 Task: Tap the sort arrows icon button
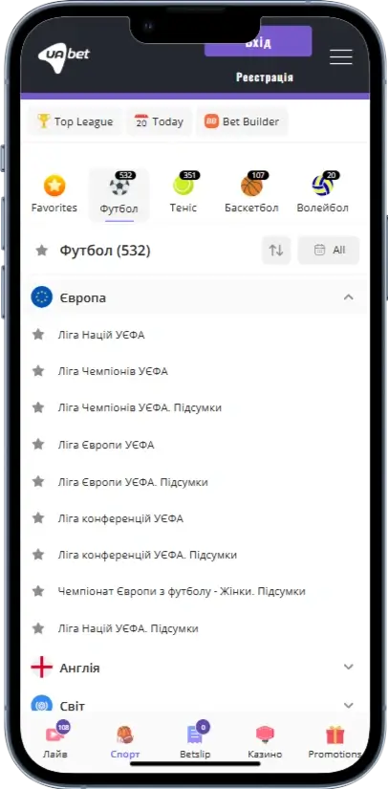pos(276,250)
